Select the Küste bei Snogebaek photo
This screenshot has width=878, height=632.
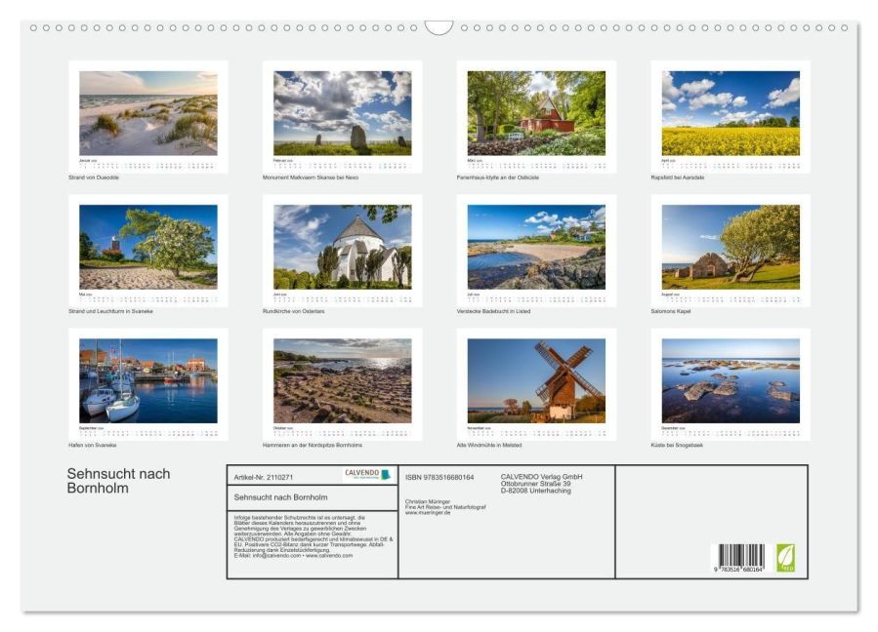coord(731,381)
